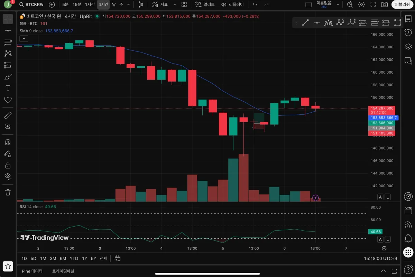This screenshot has width=415, height=277.
Task: Open the Fibonacci tools in left sidebar
Action: tap(8, 42)
